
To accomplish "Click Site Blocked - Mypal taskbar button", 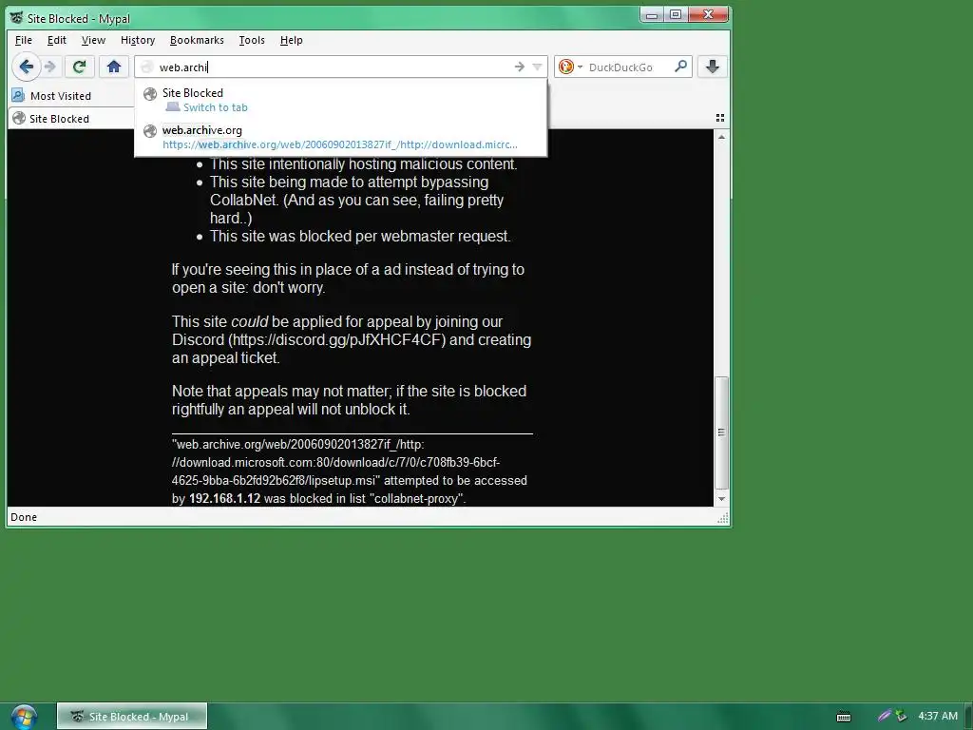I will 131,717.
